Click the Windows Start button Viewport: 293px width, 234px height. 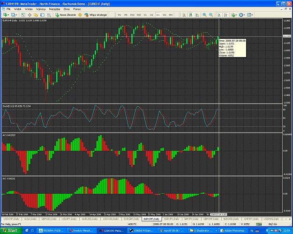pyautogui.click(x=11, y=230)
